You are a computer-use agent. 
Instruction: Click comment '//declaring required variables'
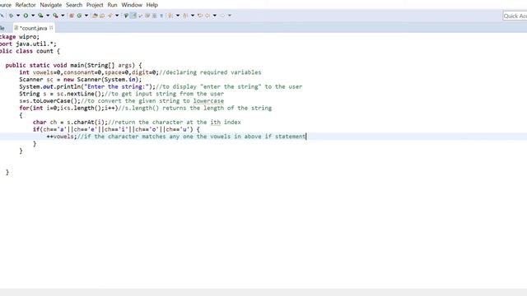(210, 72)
